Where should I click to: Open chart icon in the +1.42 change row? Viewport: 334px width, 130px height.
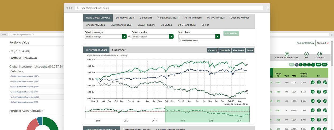pyautogui.click(x=313, y=110)
